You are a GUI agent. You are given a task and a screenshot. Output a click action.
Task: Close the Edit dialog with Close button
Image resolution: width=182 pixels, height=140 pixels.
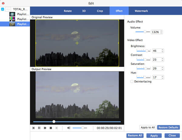(172, 135)
